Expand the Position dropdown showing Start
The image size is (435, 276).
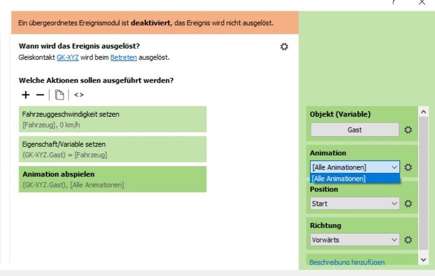click(x=355, y=204)
